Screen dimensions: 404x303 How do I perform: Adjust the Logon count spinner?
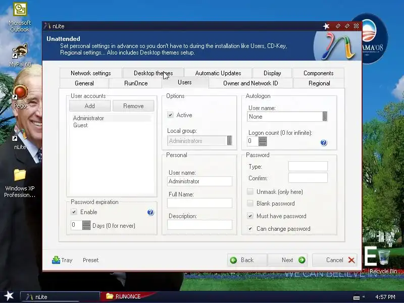click(x=263, y=141)
